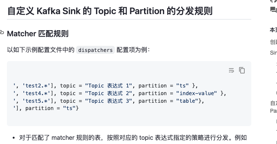Image resolution: width=277 pixels, height=144 pixels.
Task: Click the "index-value" partition value
Action: [196, 93]
